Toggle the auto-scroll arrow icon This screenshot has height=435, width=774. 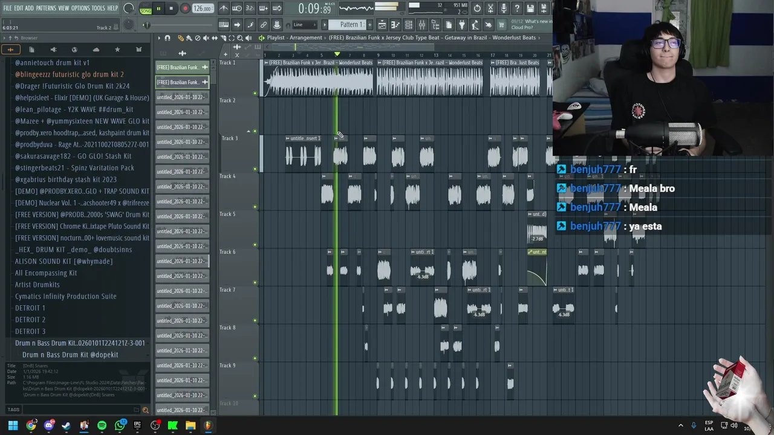[237, 25]
